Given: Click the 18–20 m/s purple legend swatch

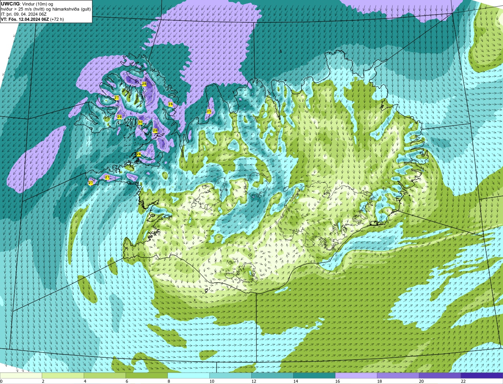Looking at the screenshot, I should pos(398,375).
